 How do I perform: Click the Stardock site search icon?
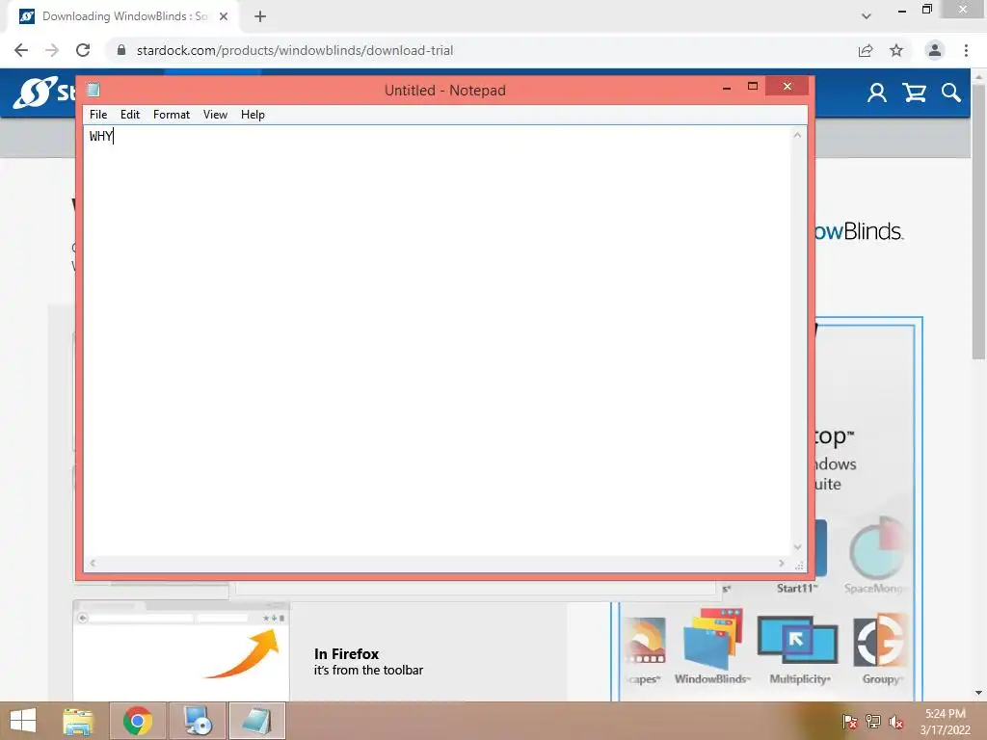click(951, 93)
